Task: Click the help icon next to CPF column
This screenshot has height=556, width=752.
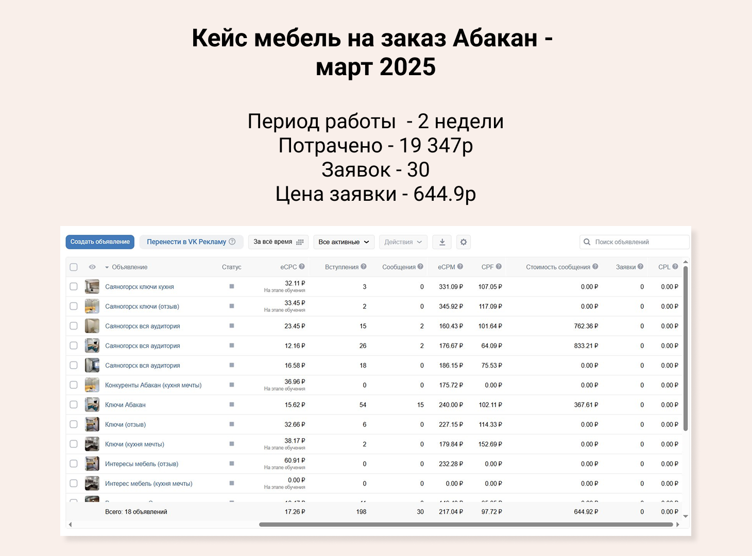Action: point(499,266)
